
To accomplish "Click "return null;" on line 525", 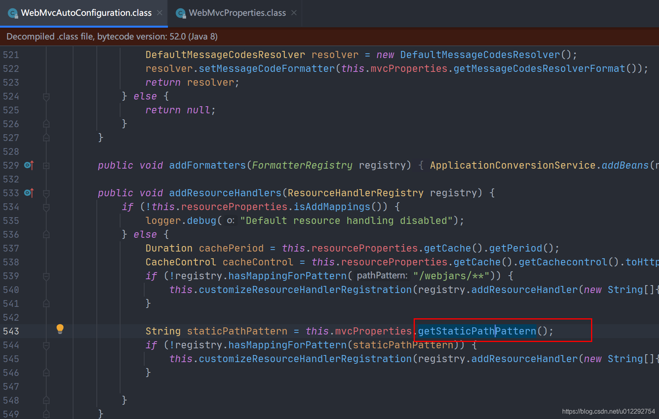I will coord(181,110).
